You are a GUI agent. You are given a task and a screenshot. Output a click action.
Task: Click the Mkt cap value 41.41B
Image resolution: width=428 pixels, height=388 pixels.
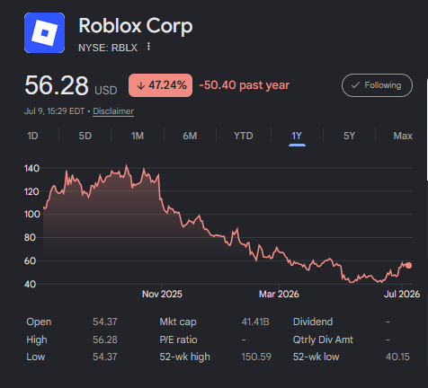(255, 322)
